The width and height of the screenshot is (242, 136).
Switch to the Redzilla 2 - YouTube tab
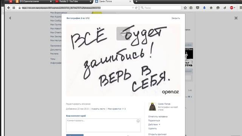73,2
